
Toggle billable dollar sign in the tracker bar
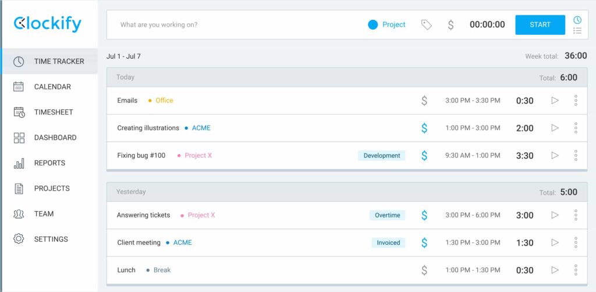450,25
